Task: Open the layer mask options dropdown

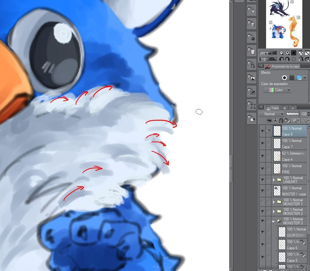Action: coord(296,120)
